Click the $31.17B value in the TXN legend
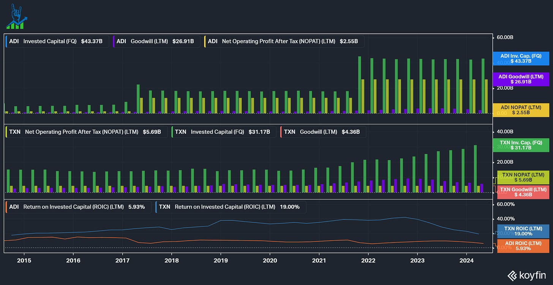 coord(259,132)
